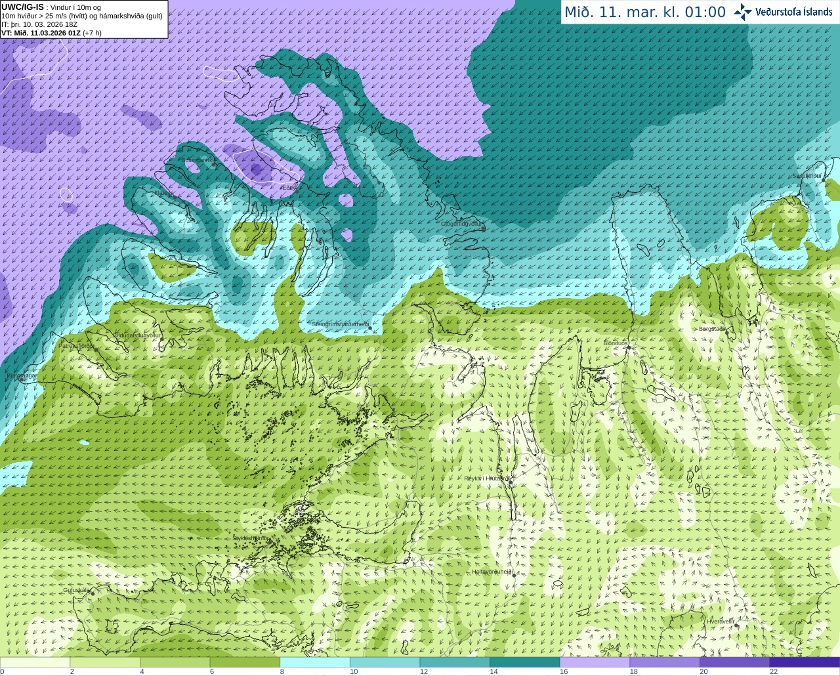Click the 'Mið. 11. mar. kl. 01:00' timestamp

(645, 12)
